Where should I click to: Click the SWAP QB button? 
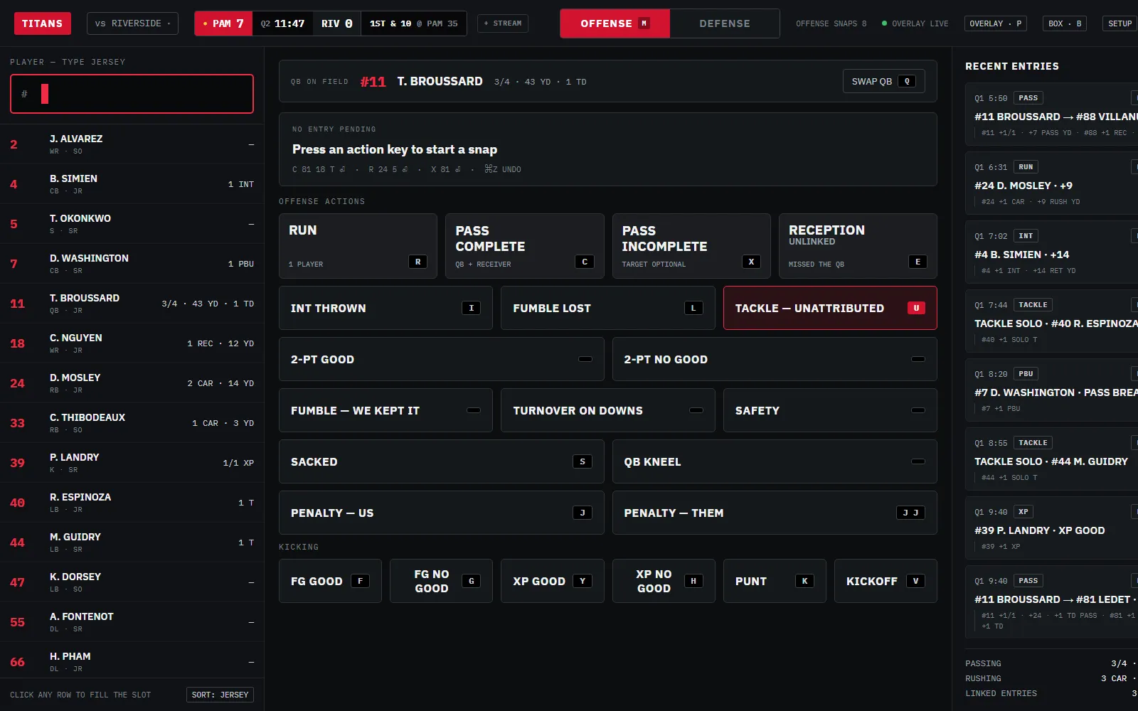point(883,81)
